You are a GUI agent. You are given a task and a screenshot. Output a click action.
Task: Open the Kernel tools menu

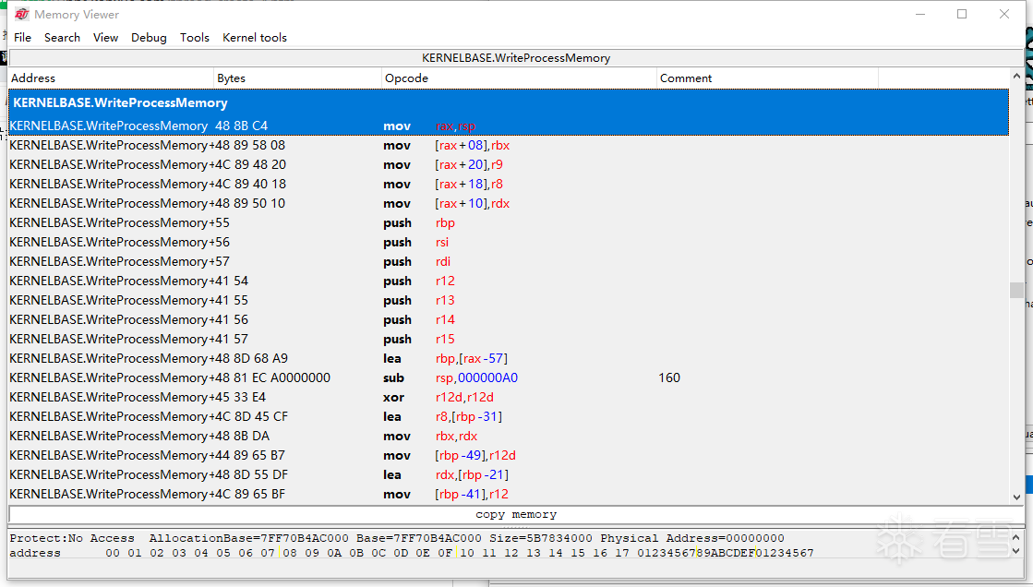pyautogui.click(x=254, y=38)
